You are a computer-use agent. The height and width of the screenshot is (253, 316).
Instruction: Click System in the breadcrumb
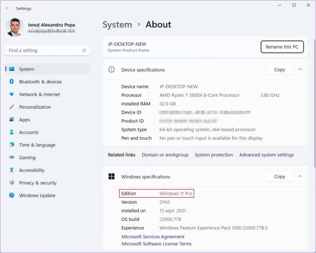pos(117,25)
